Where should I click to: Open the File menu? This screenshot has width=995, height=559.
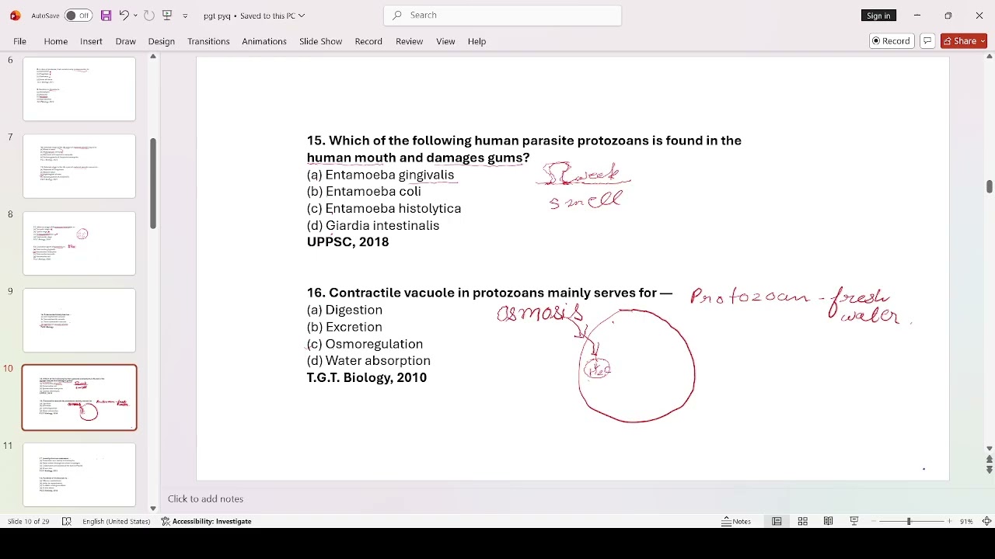(x=19, y=41)
